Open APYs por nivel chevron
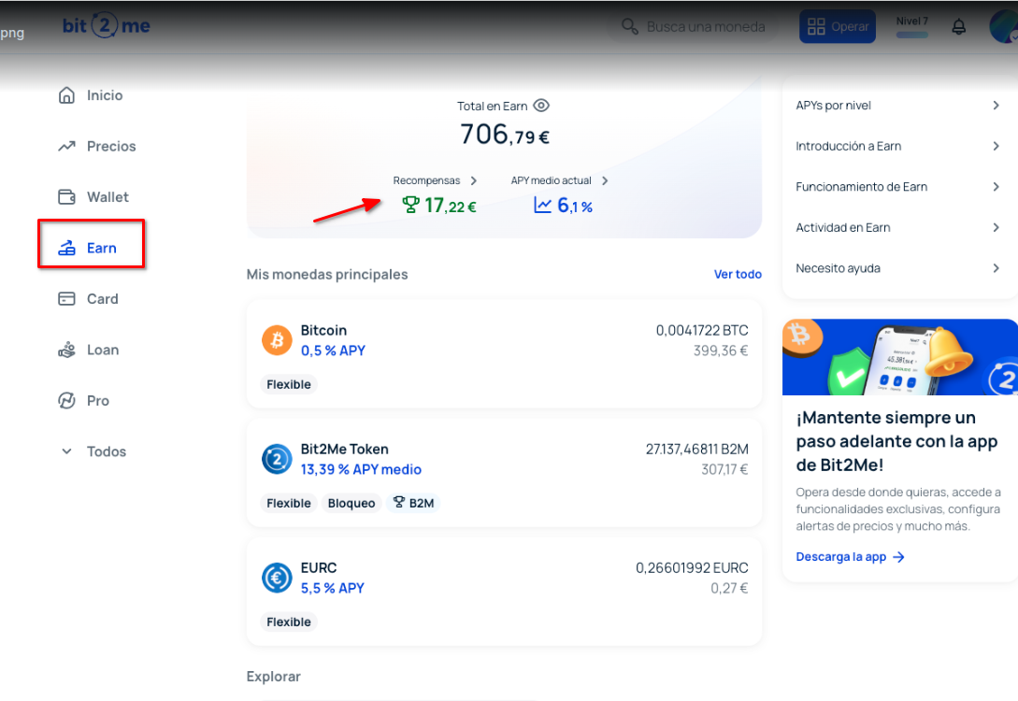The width and height of the screenshot is (1018, 701). 996,105
